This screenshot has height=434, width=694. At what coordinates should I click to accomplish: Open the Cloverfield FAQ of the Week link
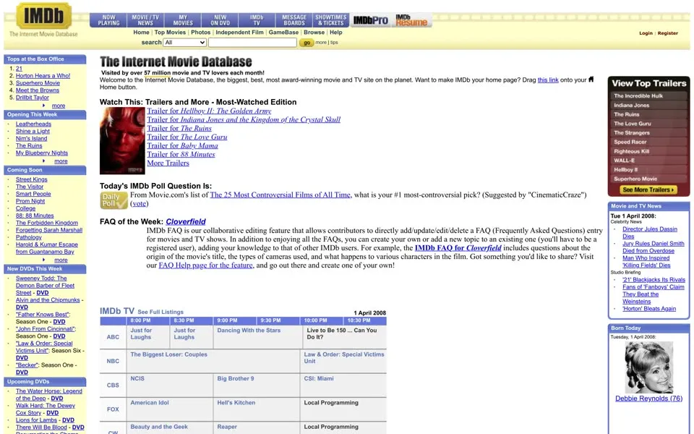tap(186, 221)
